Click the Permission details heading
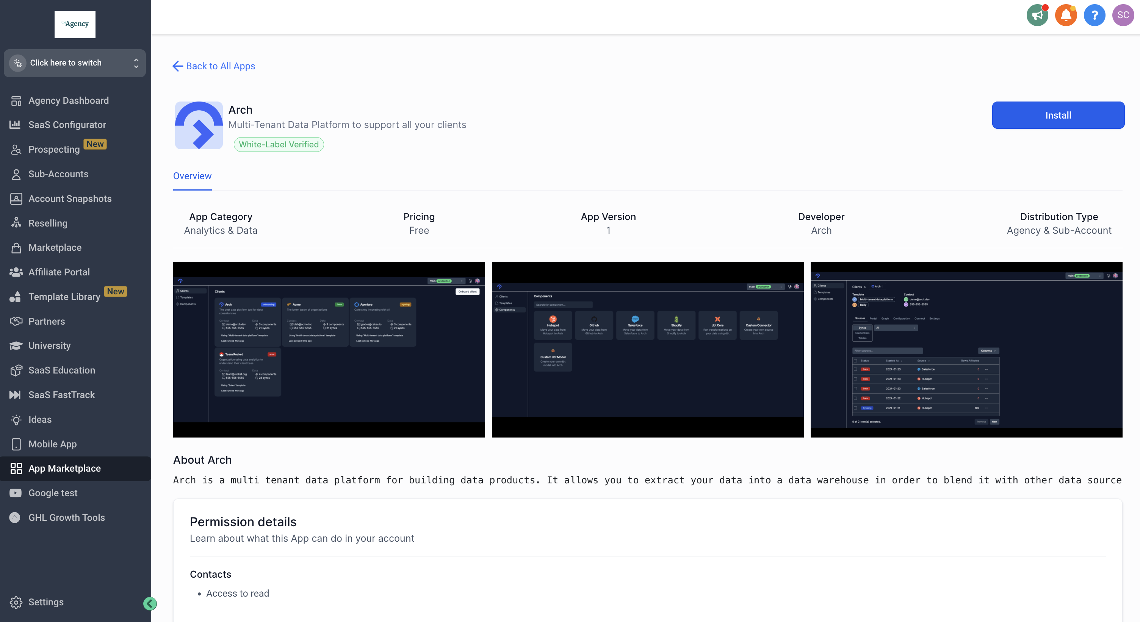 pyautogui.click(x=243, y=522)
